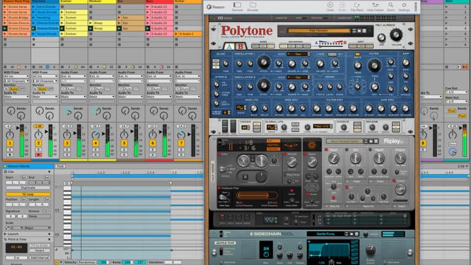Click Duplicate button in clip view
Image resolution: width=471 pixels, height=265 pixels.
[28, 188]
